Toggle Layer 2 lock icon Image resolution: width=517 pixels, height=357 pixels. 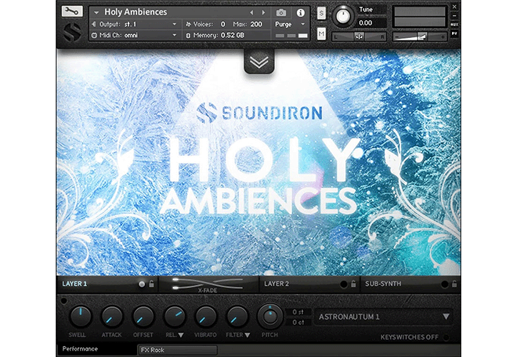(353, 283)
